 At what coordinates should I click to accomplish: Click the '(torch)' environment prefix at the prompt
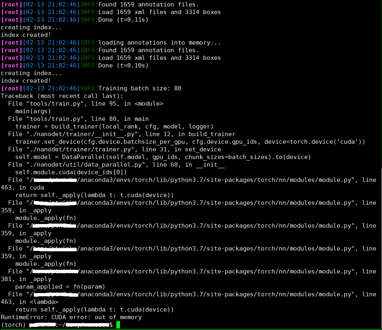coord(12,325)
